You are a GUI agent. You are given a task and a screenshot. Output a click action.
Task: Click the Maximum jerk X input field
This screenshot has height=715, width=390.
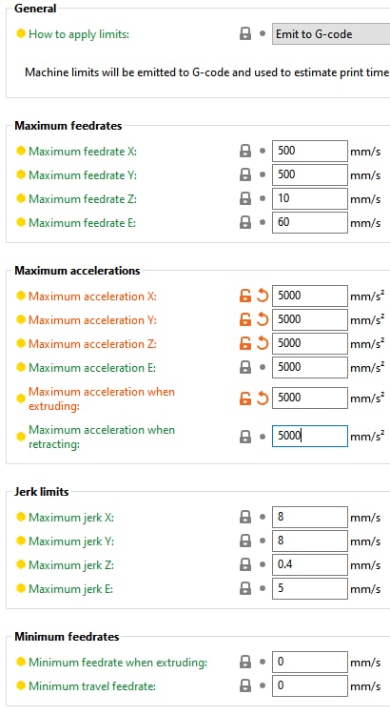point(310,517)
